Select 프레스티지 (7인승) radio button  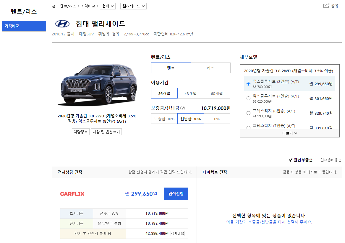point(248,127)
